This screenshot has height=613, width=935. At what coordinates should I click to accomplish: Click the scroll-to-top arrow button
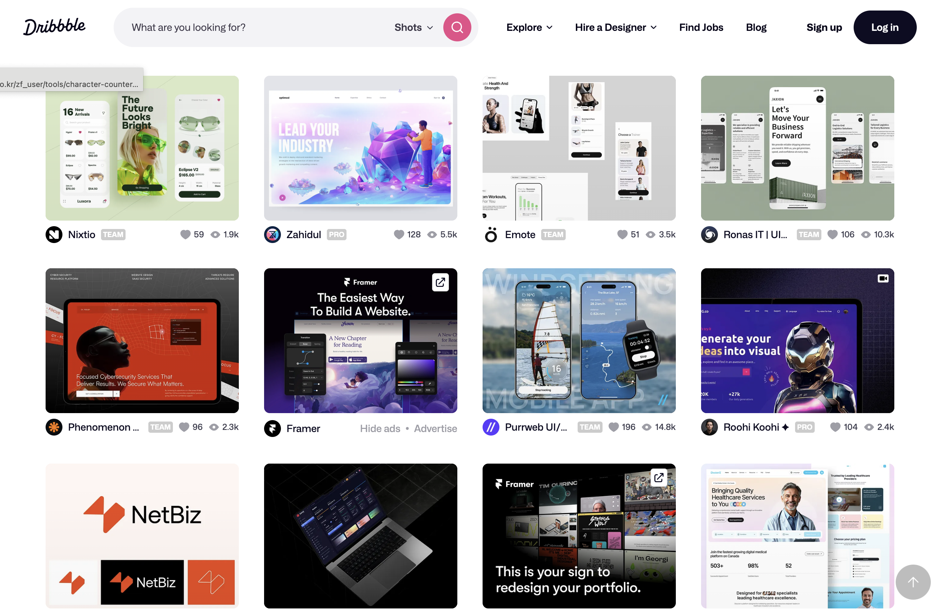coord(912,582)
